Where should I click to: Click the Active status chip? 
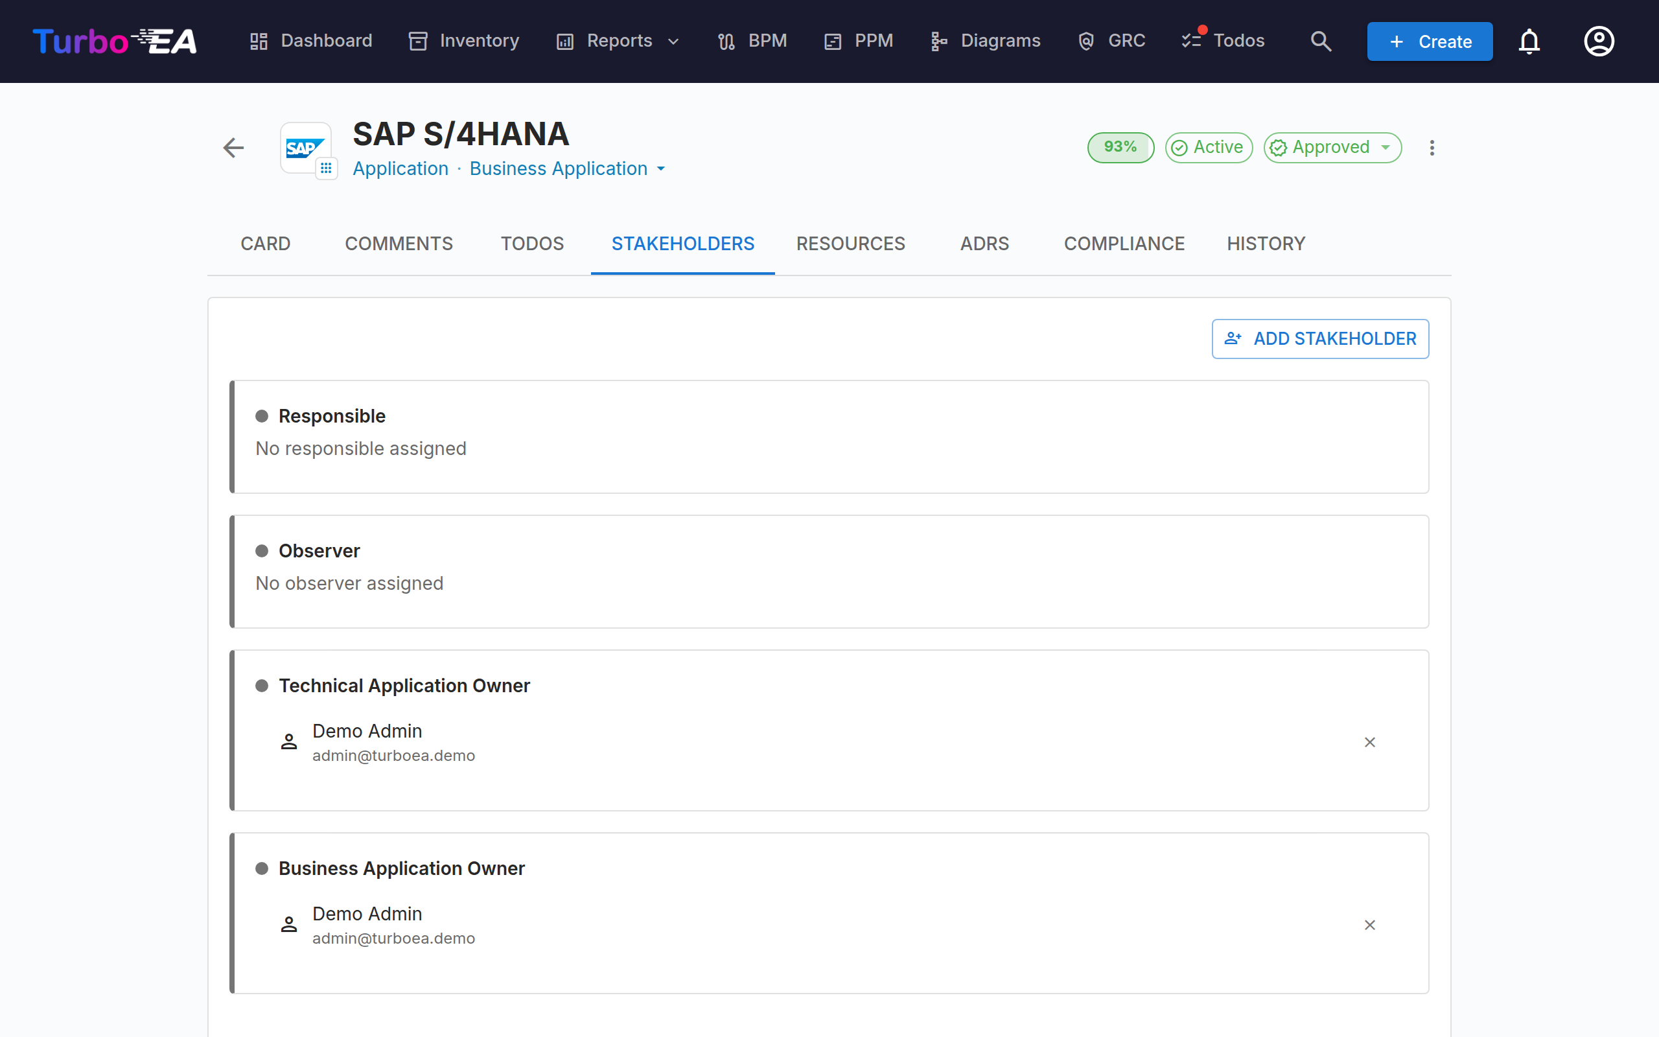pyautogui.click(x=1208, y=148)
